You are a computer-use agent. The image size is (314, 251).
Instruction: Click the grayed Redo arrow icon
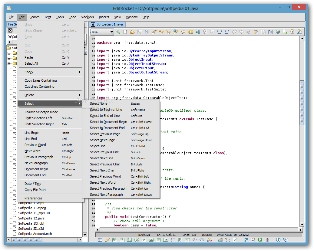[x=241, y=32]
